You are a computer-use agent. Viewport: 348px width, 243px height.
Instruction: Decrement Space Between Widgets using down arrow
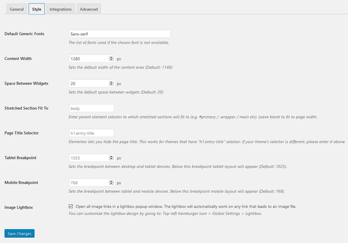[111, 85]
